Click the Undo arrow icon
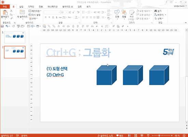 [7, 26]
